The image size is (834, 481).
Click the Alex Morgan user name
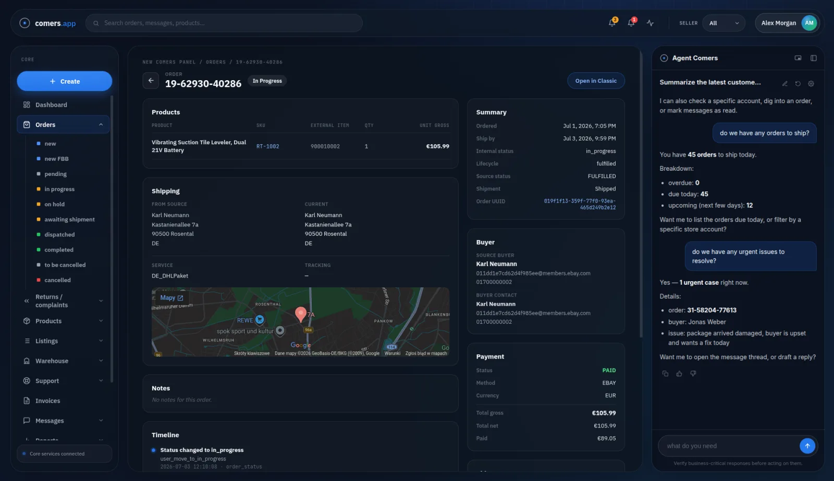click(x=778, y=23)
